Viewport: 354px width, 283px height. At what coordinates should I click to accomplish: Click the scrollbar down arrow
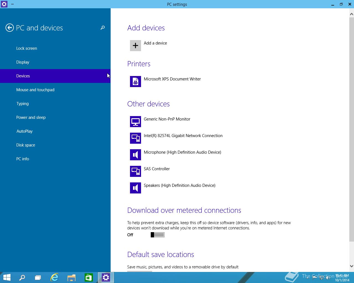pos(352,266)
